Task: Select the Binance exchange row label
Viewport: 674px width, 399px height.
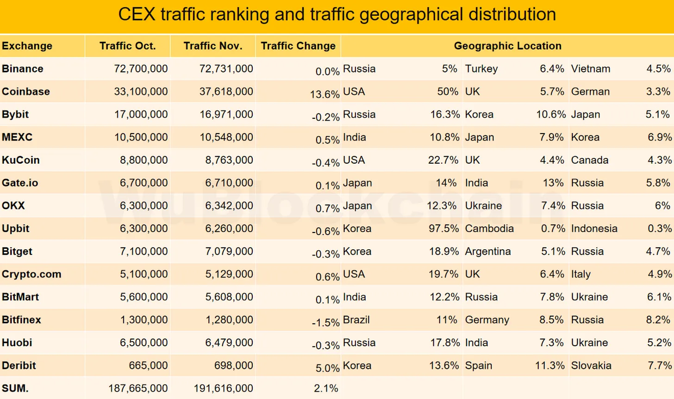Action: (x=22, y=69)
